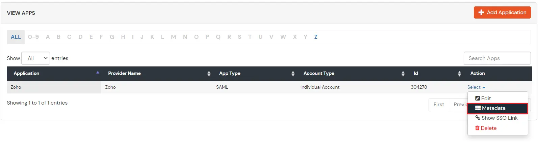Sort by App Type column arrows
This screenshot has height=142, width=538.
click(293, 74)
